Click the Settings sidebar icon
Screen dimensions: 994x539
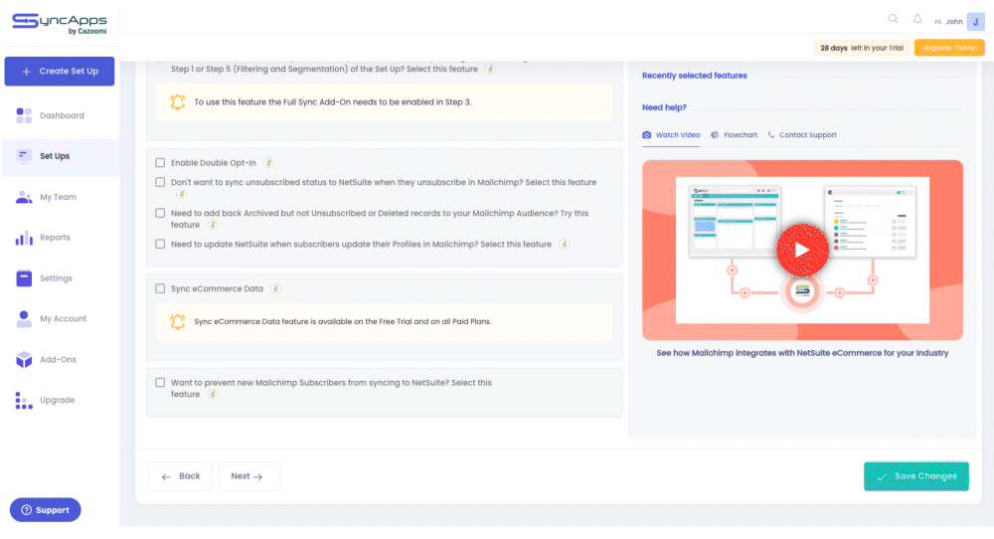24,278
